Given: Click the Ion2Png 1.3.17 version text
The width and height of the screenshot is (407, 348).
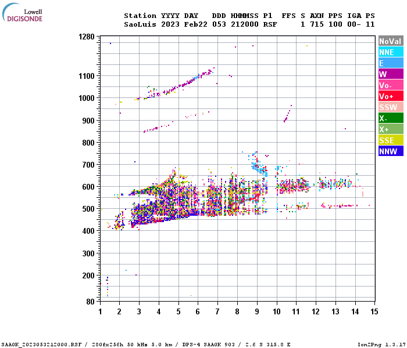Looking at the screenshot, I should [383, 345].
